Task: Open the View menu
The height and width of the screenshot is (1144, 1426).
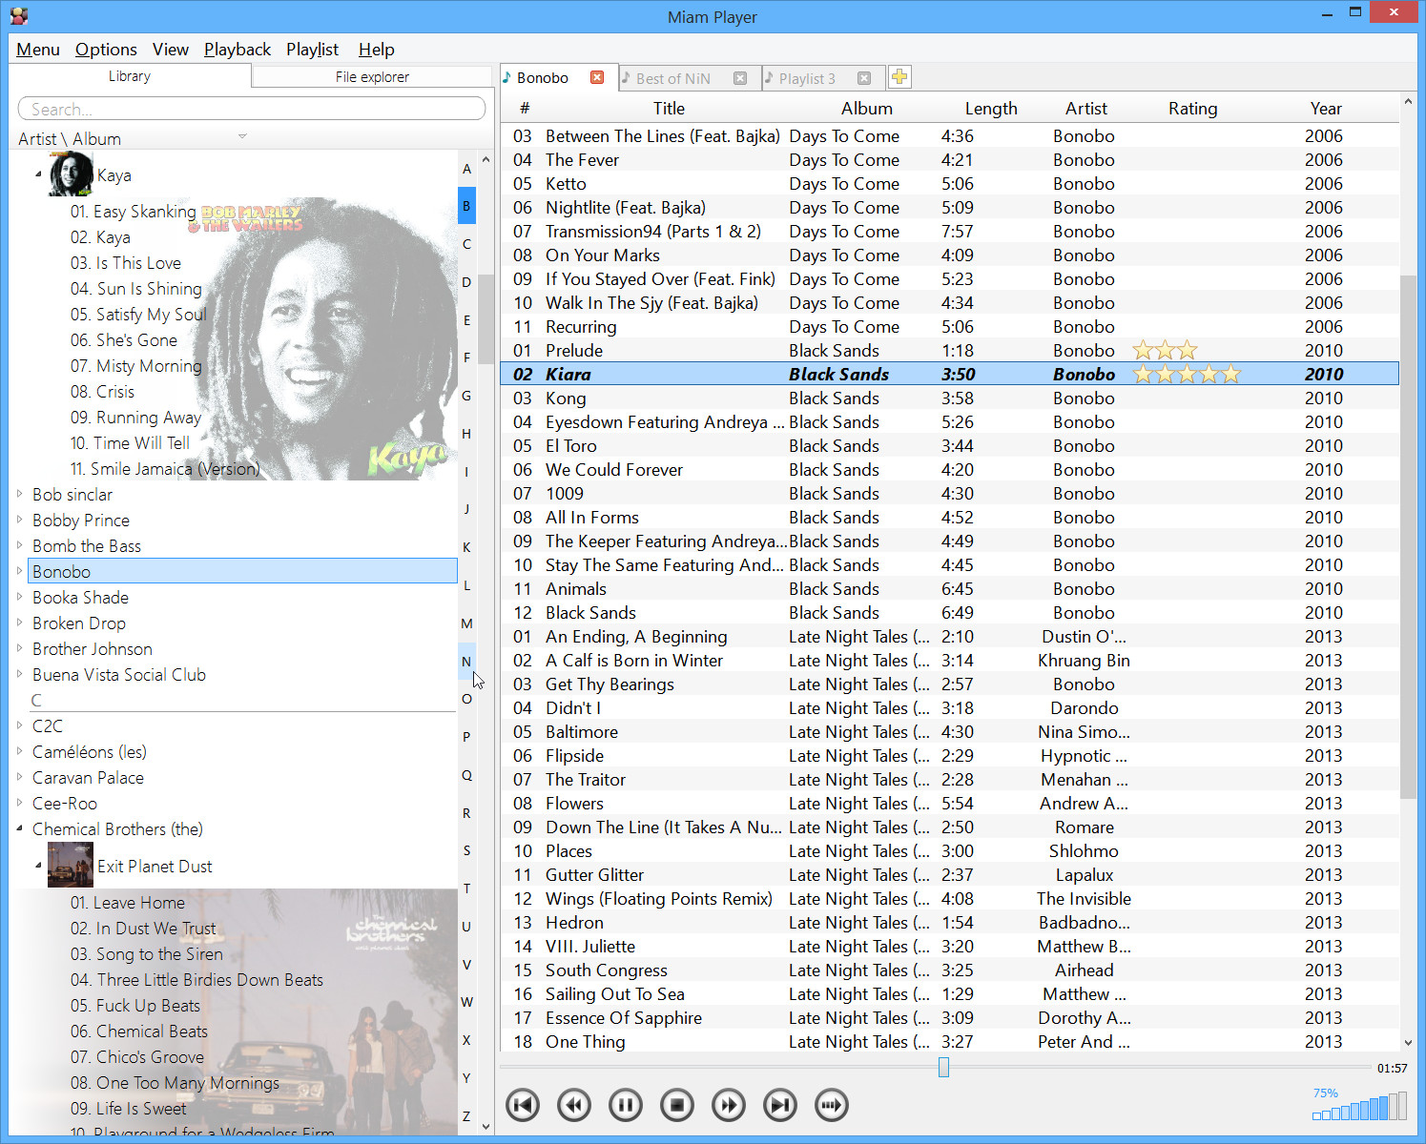Action: pos(171,50)
